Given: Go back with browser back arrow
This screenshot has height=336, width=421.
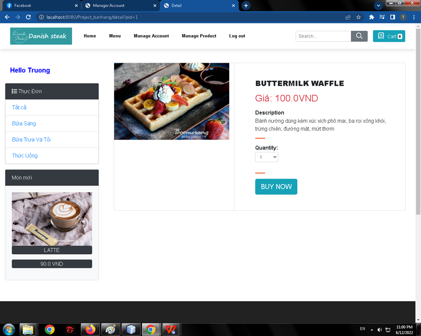Looking at the screenshot, I should pos(7,17).
